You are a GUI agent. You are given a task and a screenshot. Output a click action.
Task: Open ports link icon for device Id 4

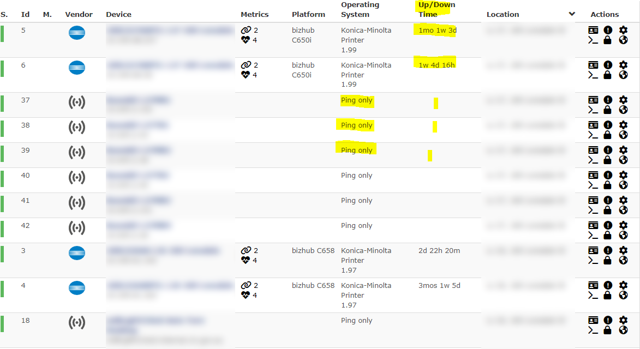tap(246, 285)
